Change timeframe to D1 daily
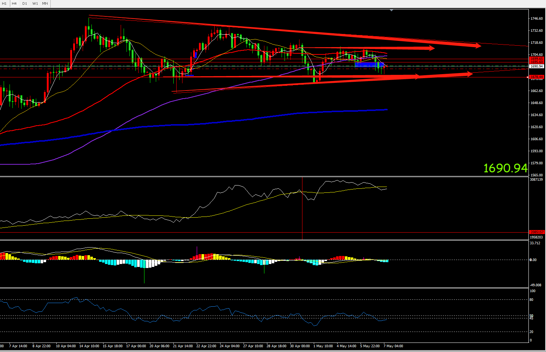The height and width of the screenshot is (352, 546). (25, 3)
